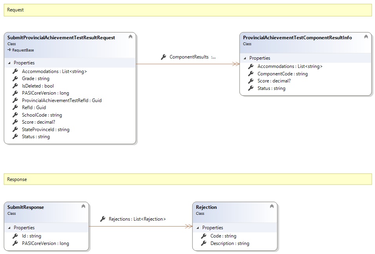Click RequestBase inheritance arrow icon
This screenshot has height=254, width=375.
point(9,50)
